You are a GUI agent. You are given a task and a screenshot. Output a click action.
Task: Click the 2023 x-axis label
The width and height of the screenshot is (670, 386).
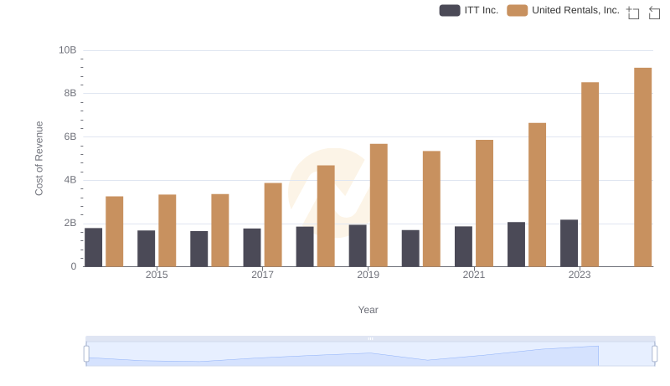(x=580, y=275)
